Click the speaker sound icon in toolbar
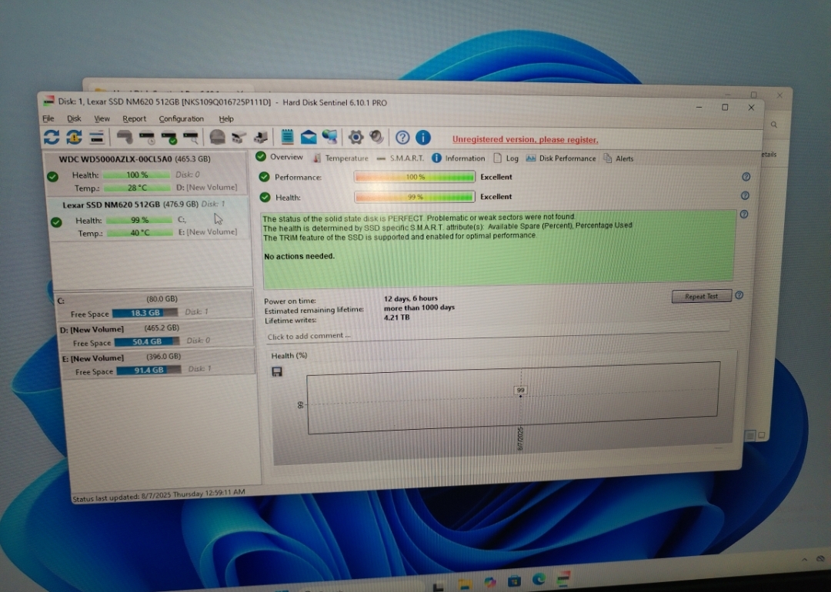 coord(377,137)
